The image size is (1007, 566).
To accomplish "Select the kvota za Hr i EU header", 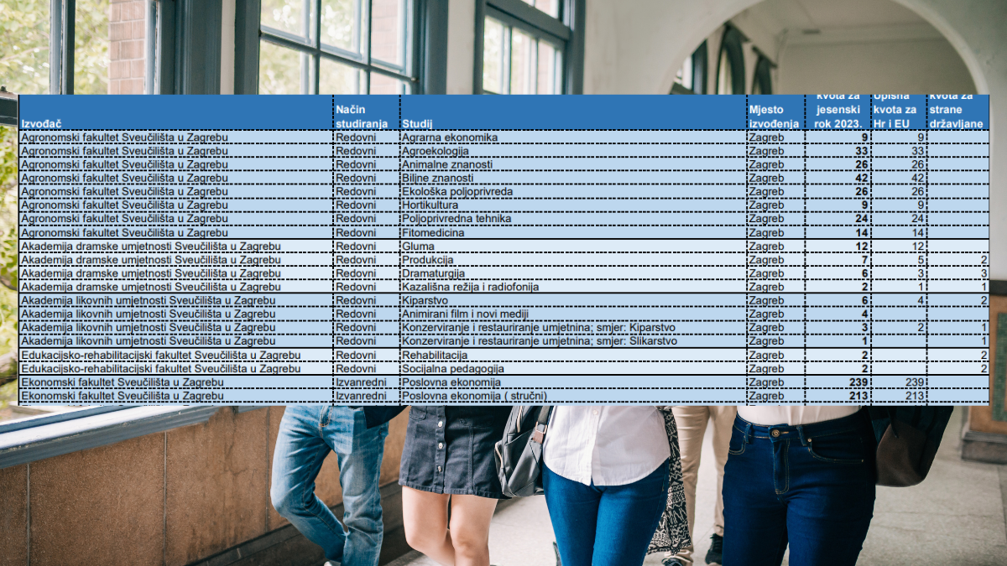I will click(899, 112).
